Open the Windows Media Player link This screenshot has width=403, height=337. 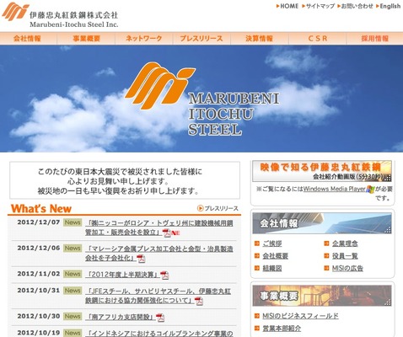[x=334, y=189]
